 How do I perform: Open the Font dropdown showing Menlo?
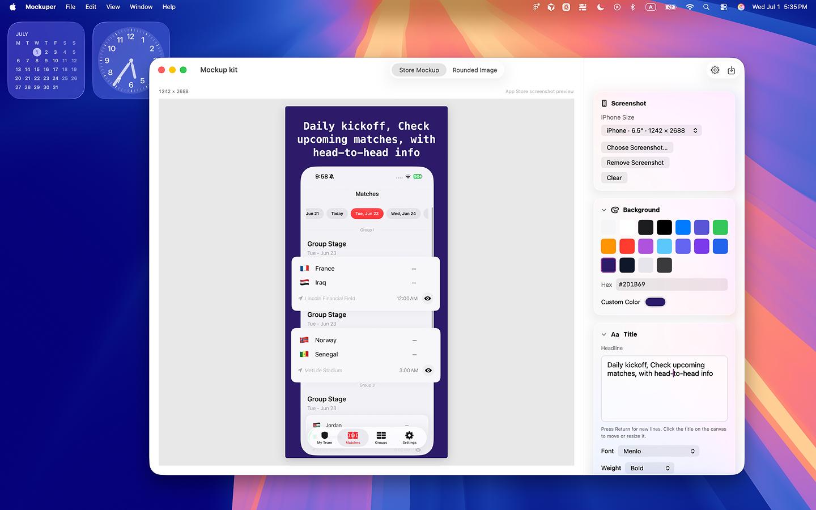pos(659,451)
